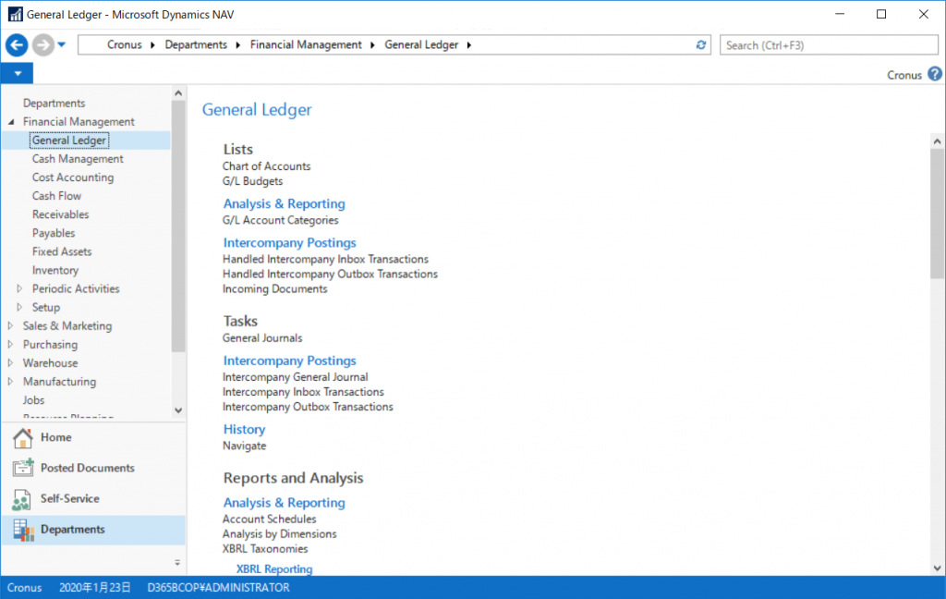Open the XBRL Taxonomies link
This screenshot has height=599, width=946.
pyautogui.click(x=265, y=549)
